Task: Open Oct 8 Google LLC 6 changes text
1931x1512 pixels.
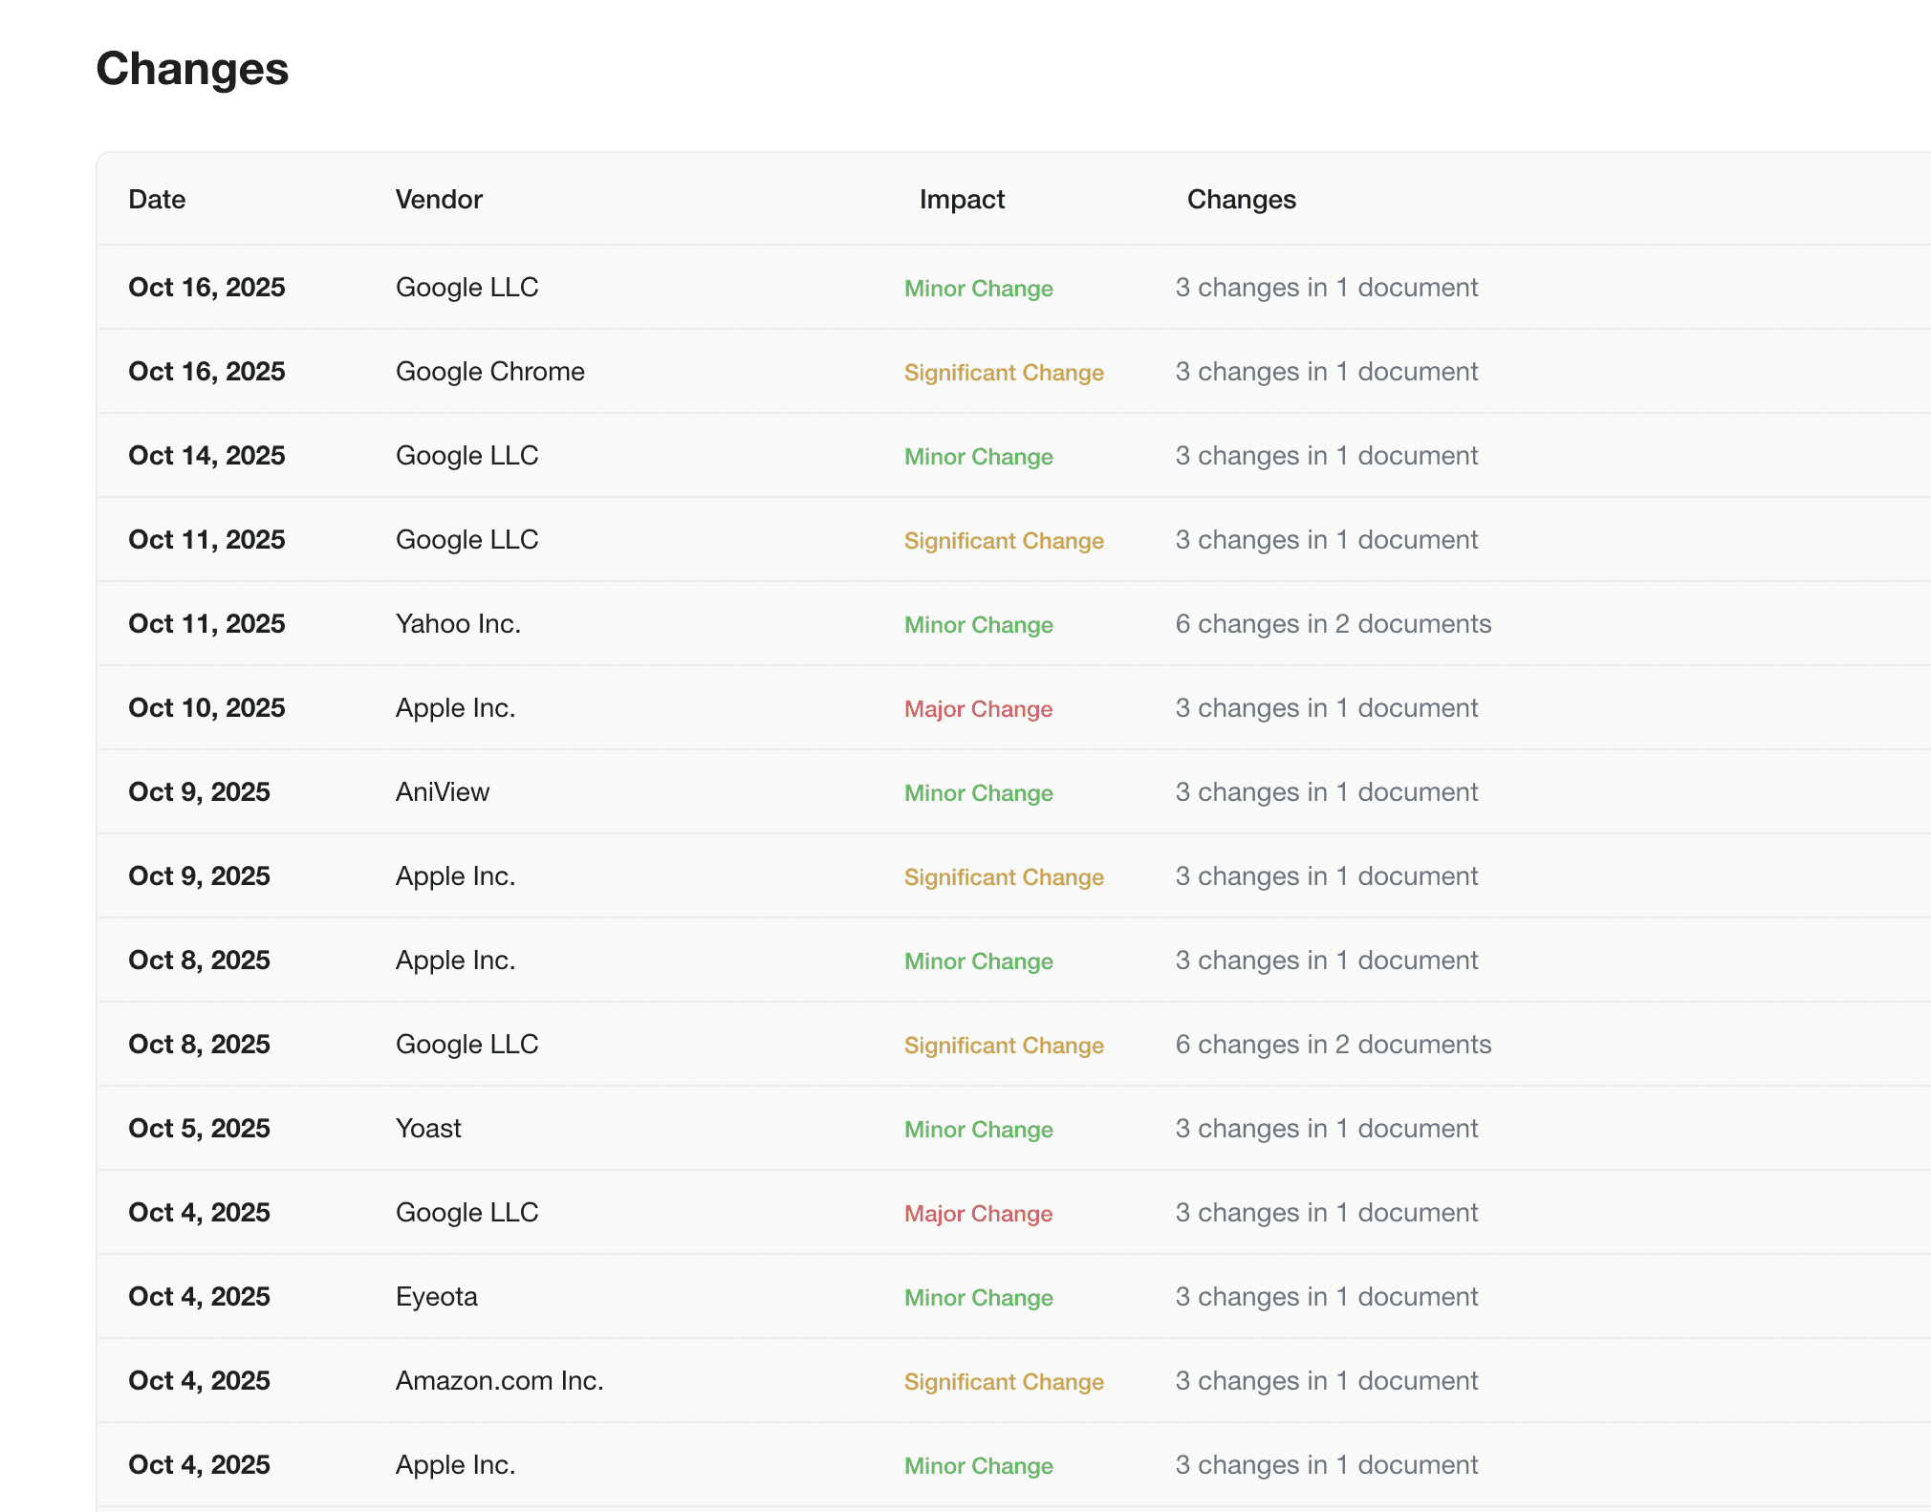Action: click(1333, 1045)
